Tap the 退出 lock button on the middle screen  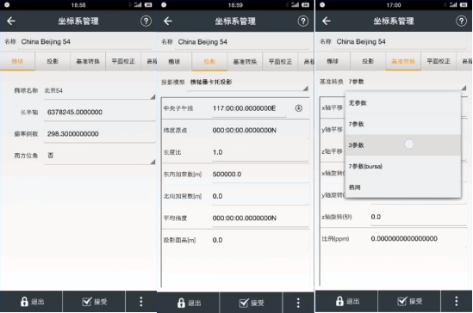click(189, 303)
